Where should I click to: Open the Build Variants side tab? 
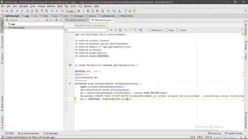[x=2, y=104]
